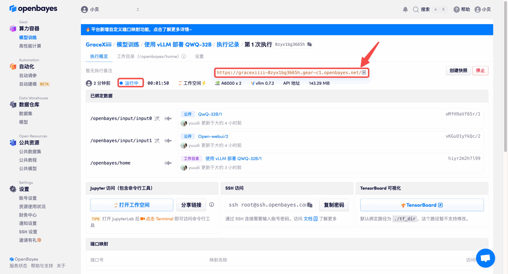The width and height of the screenshot is (508, 274).
Task: Copy the execution ID 8zyx1bg3665h
Action: (x=310, y=44)
